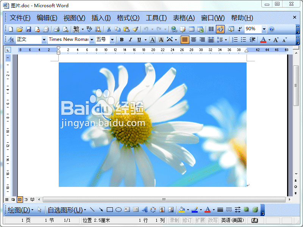This screenshot has height=227, width=303.
Task: Open the 表格(A) menu
Action: point(184,18)
